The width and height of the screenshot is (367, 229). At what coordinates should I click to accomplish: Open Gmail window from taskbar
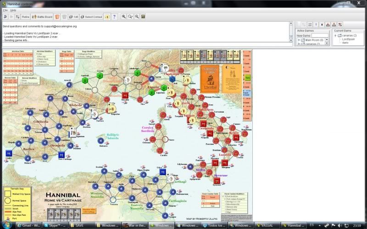[29, 225]
